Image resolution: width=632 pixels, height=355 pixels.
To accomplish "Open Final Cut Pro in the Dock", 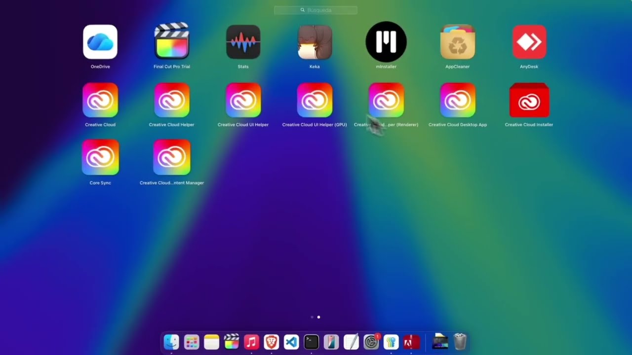I will [x=232, y=342].
